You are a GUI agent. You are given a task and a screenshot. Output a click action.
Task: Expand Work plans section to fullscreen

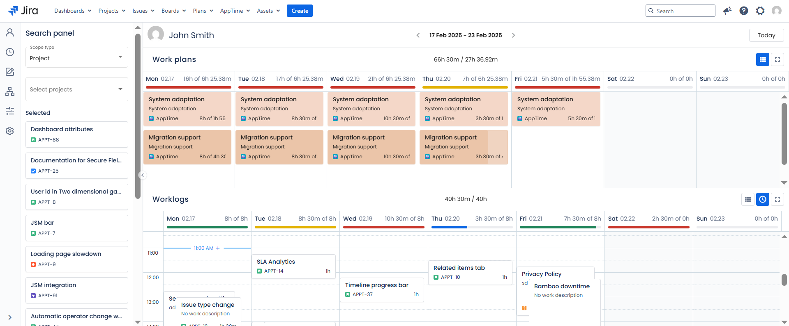tap(777, 59)
